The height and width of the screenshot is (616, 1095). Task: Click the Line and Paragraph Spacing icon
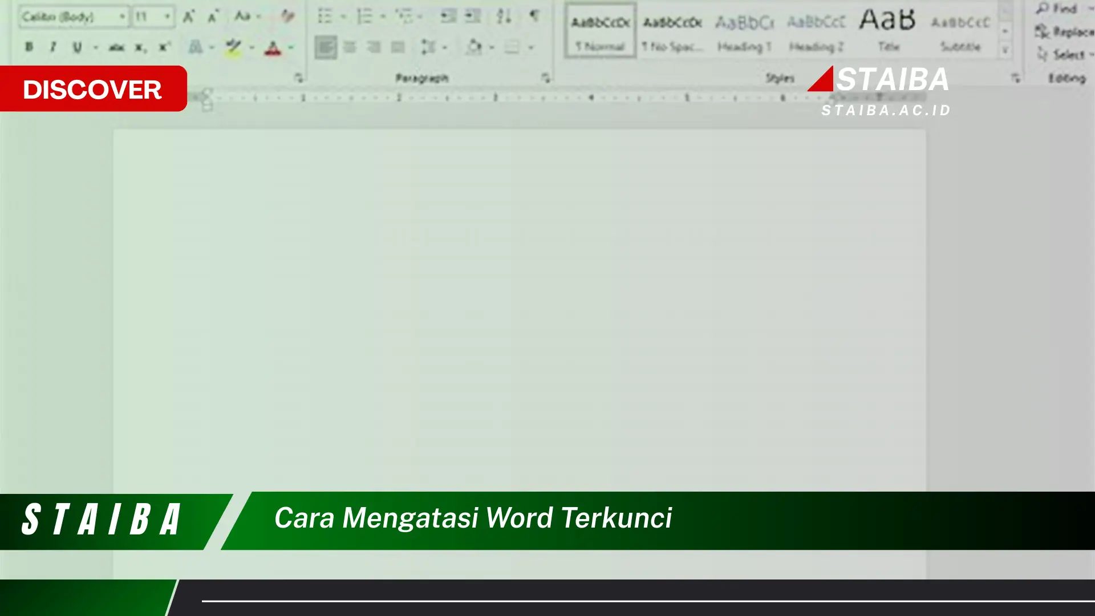click(428, 47)
